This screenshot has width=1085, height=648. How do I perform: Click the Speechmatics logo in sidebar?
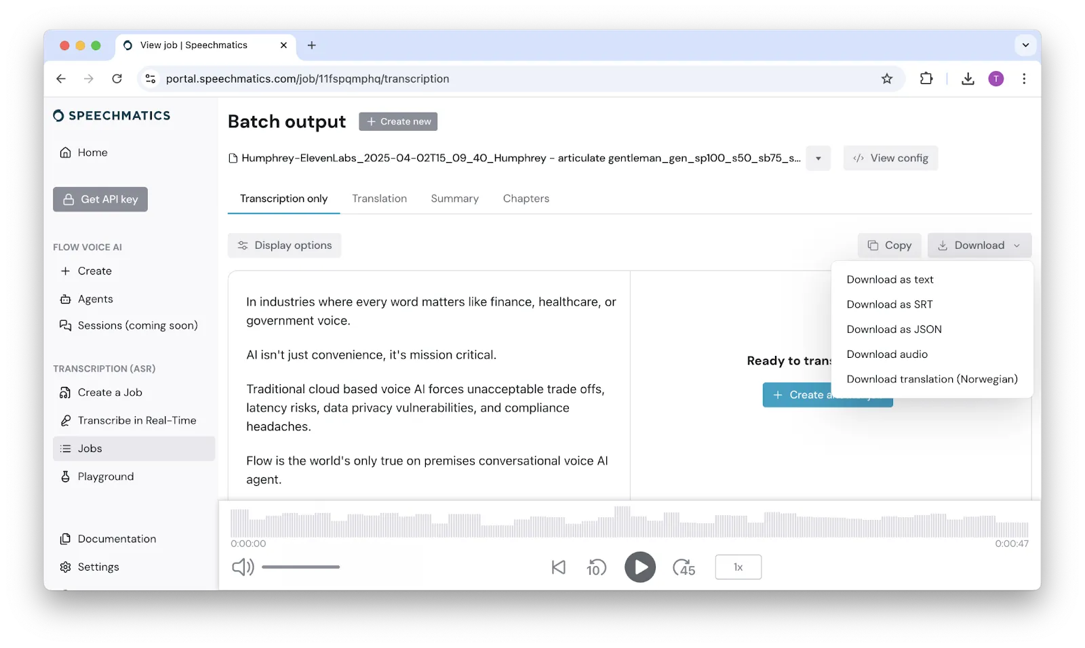click(x=112, y=116)
